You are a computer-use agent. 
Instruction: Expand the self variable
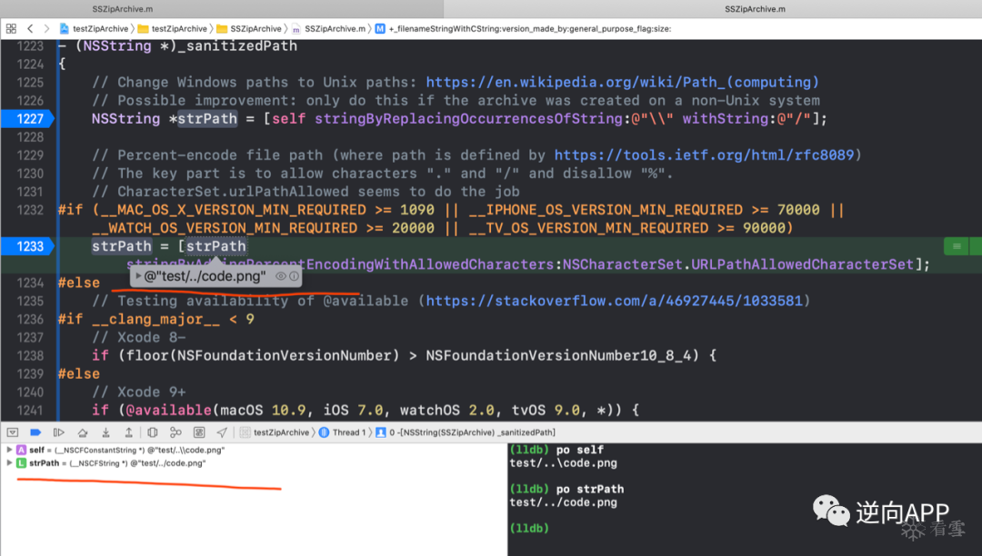pyautogui.click(x=9, y=450)
